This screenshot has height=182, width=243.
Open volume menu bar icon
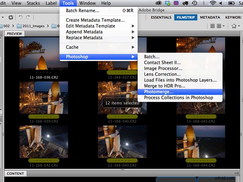coord(221,3)
